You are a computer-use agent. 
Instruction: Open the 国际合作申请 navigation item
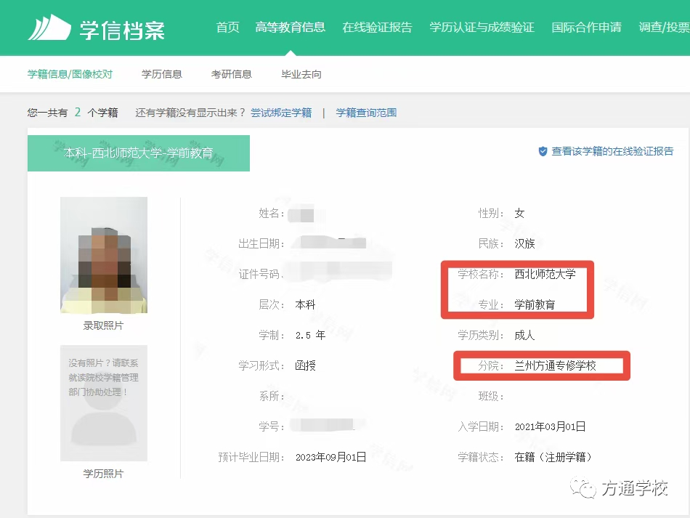(586, 28)
